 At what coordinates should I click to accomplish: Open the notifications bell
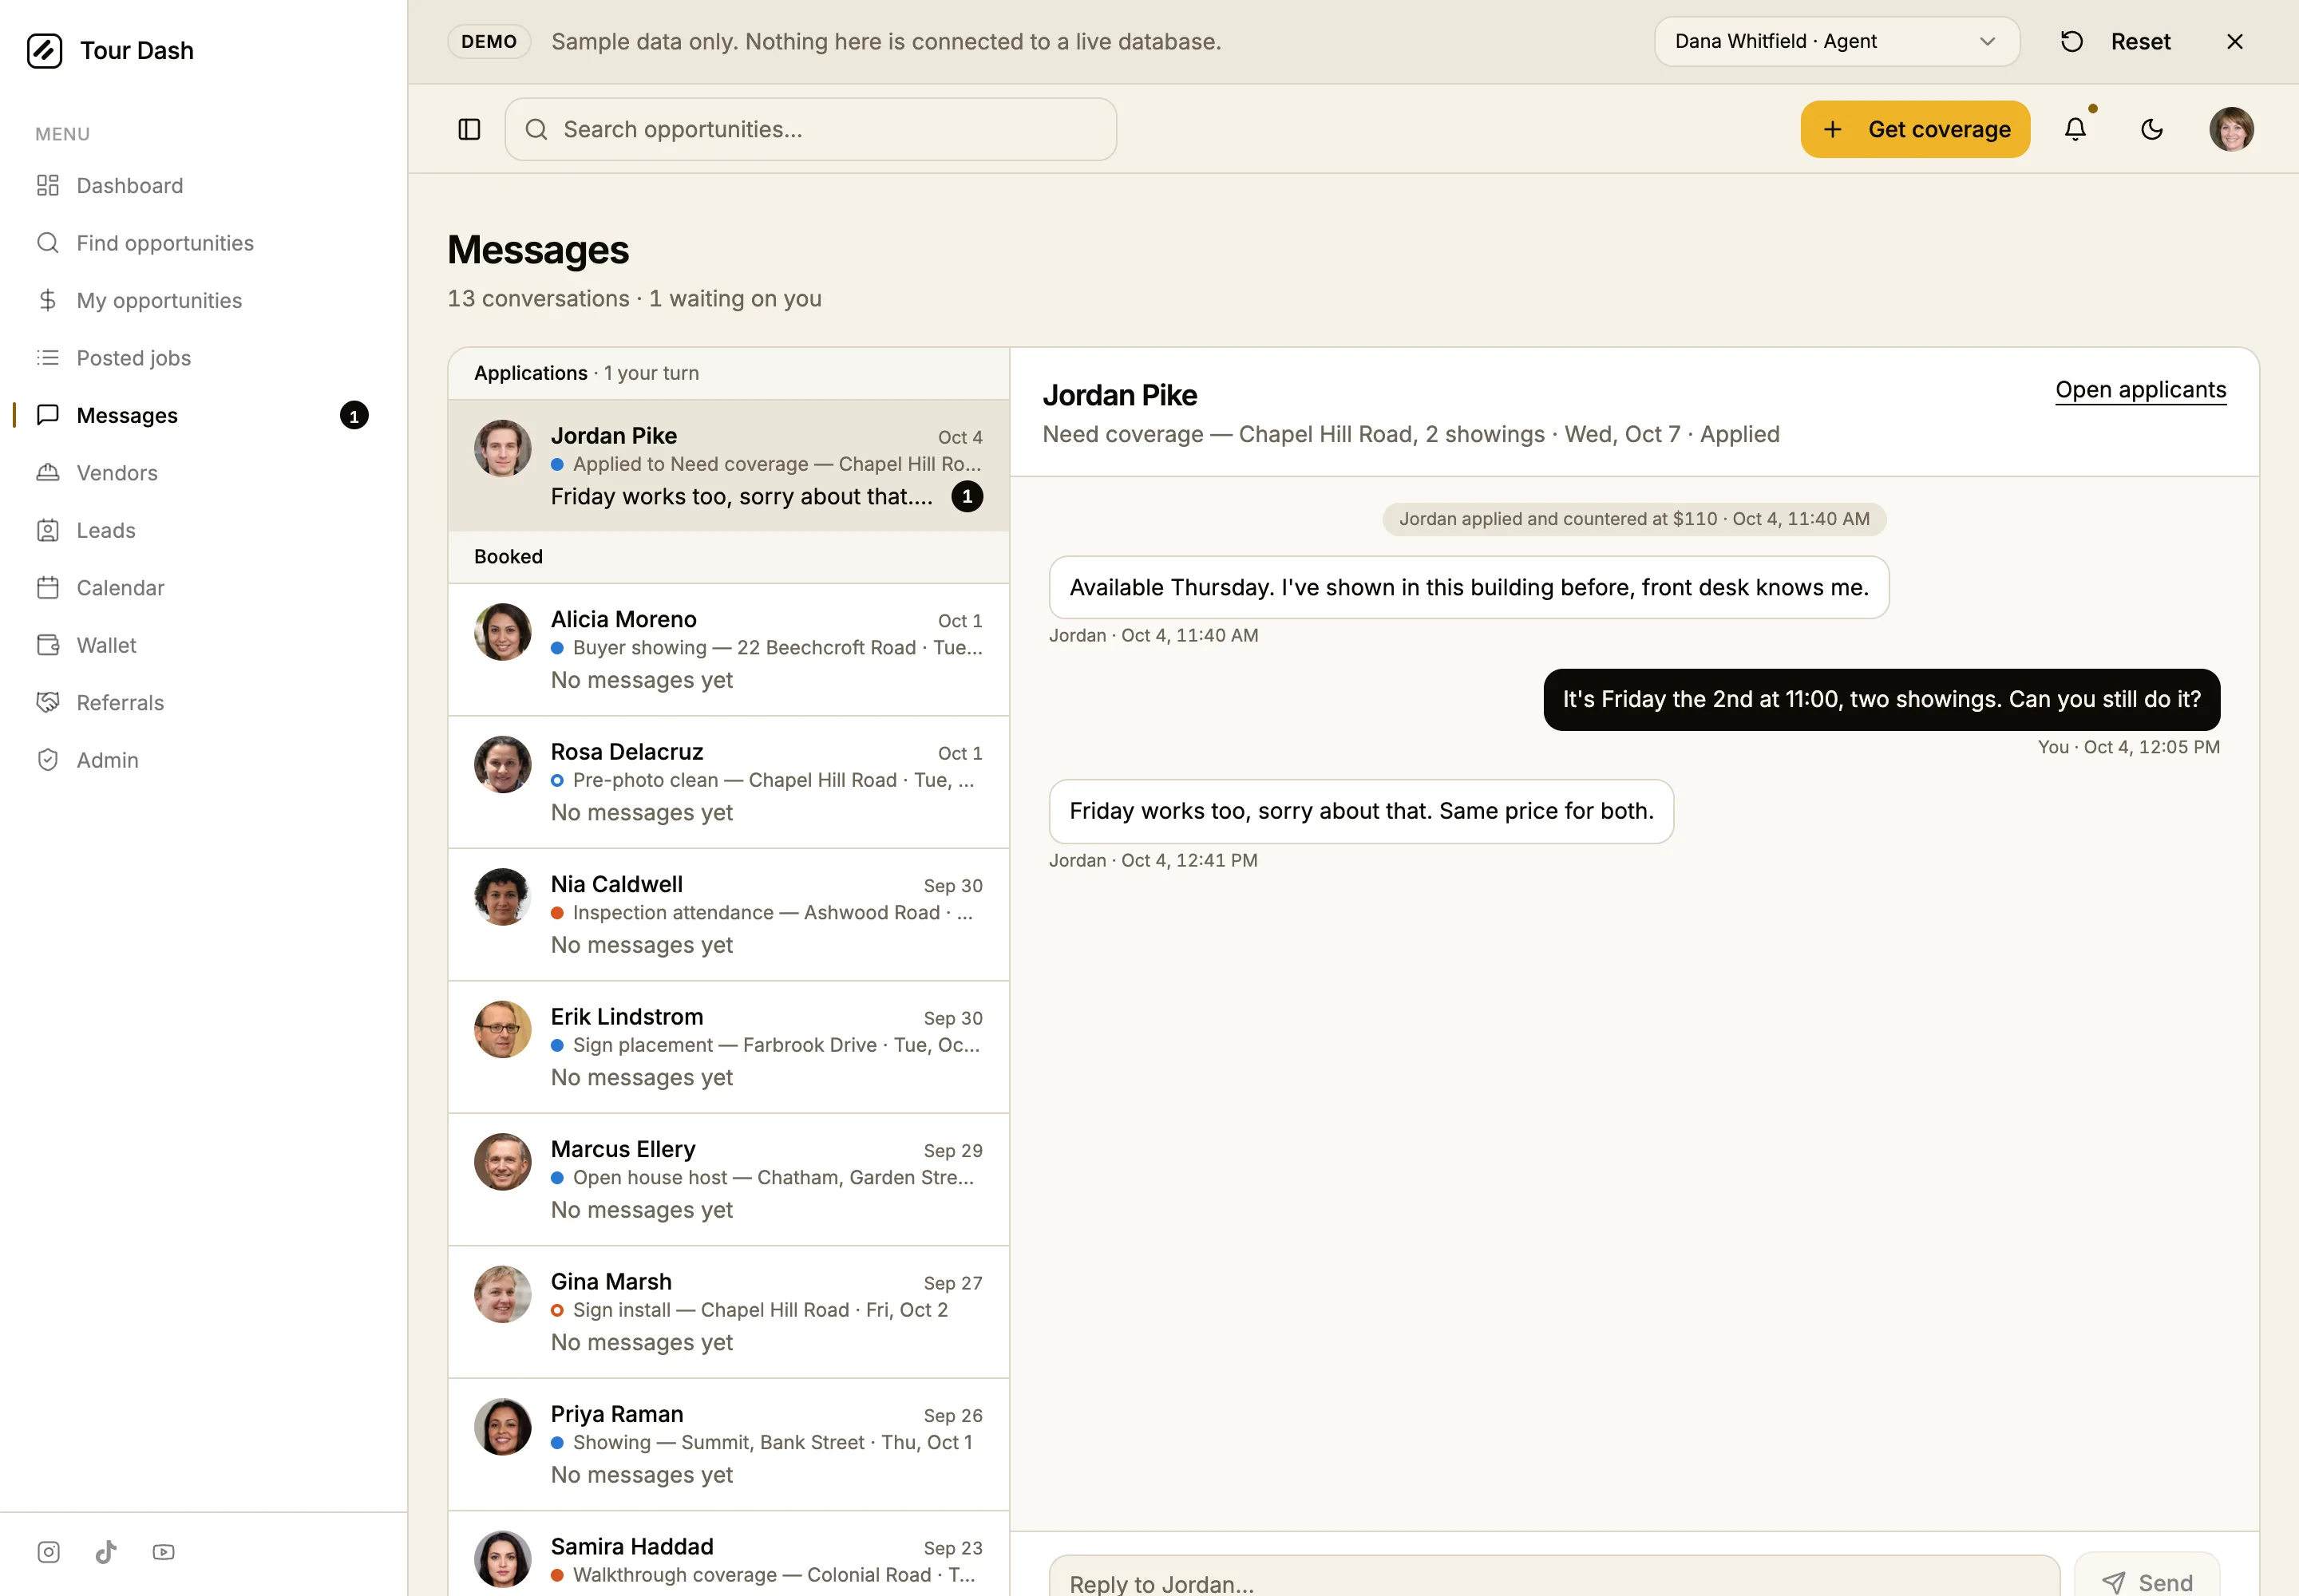point(2076,129)
